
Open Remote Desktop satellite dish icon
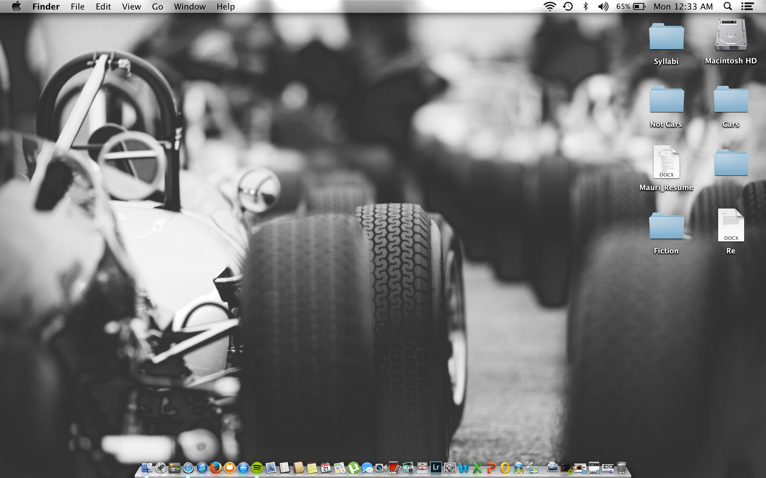(533, 467)
